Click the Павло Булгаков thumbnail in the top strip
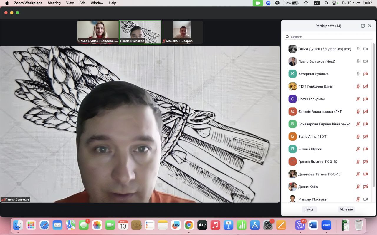 pyautogui.click(x=140, y=32)
